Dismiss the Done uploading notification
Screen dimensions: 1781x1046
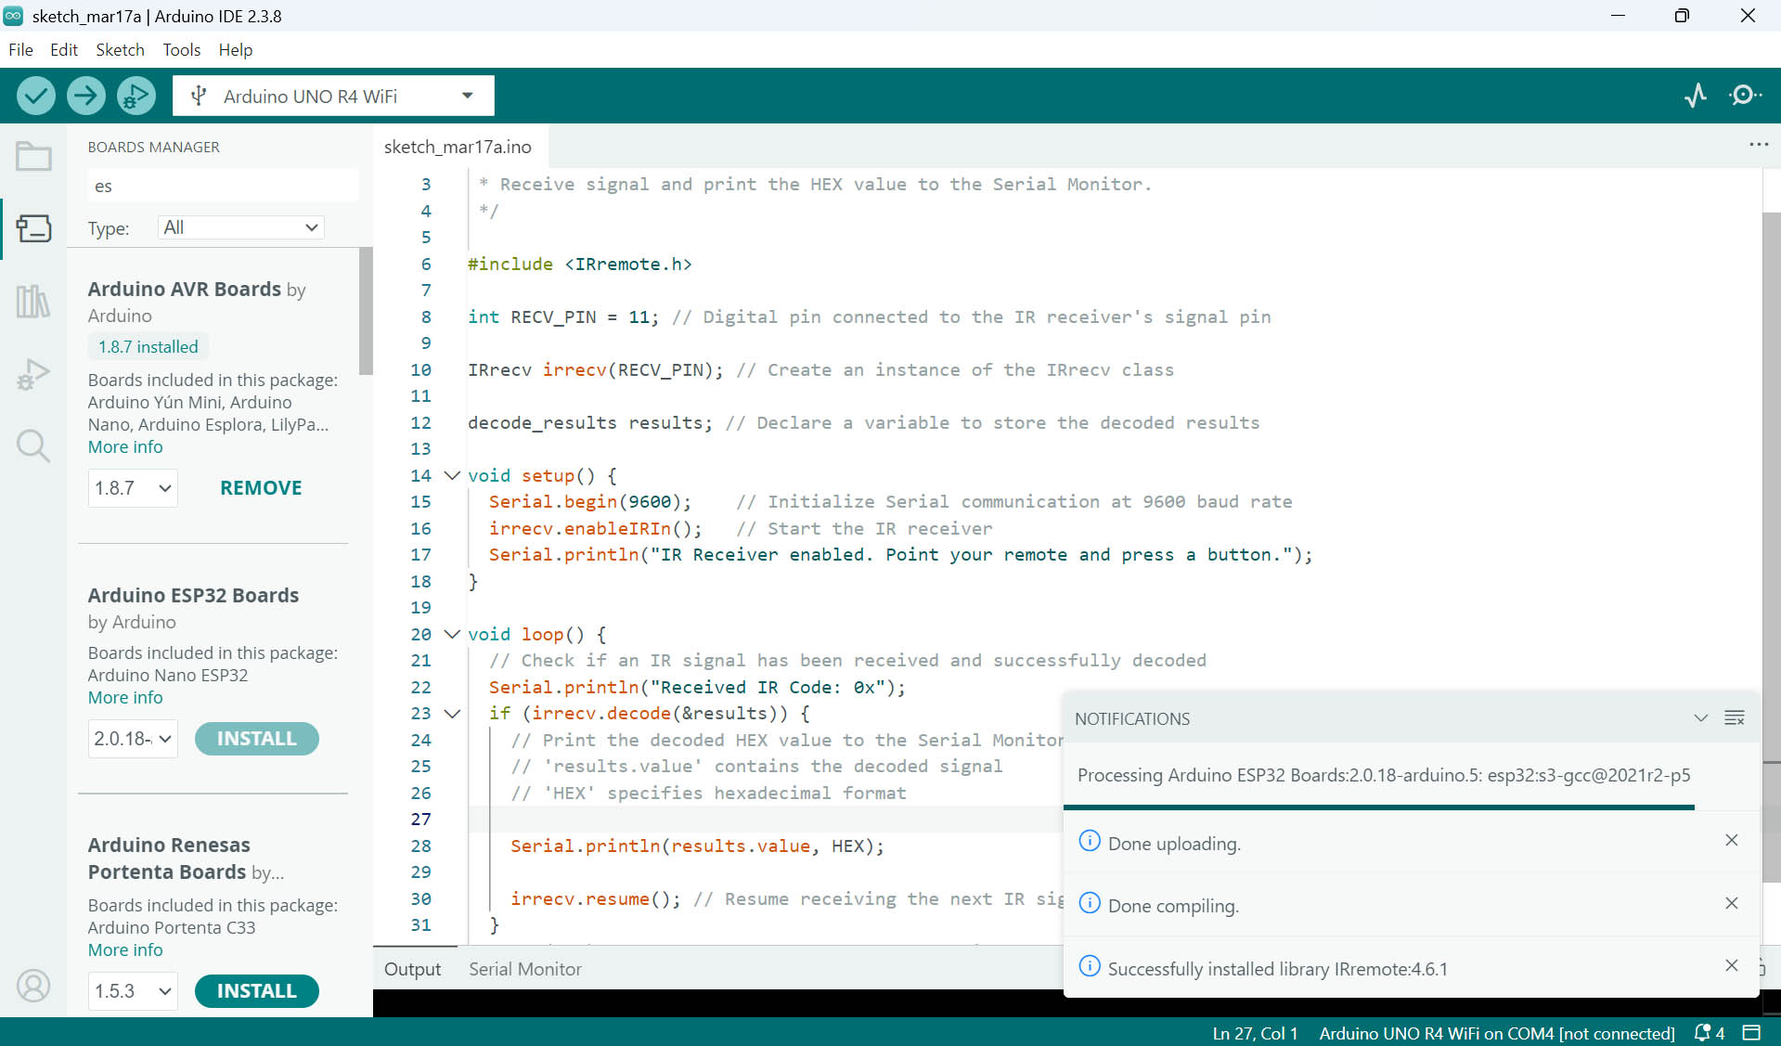(x=1732, y=840)
